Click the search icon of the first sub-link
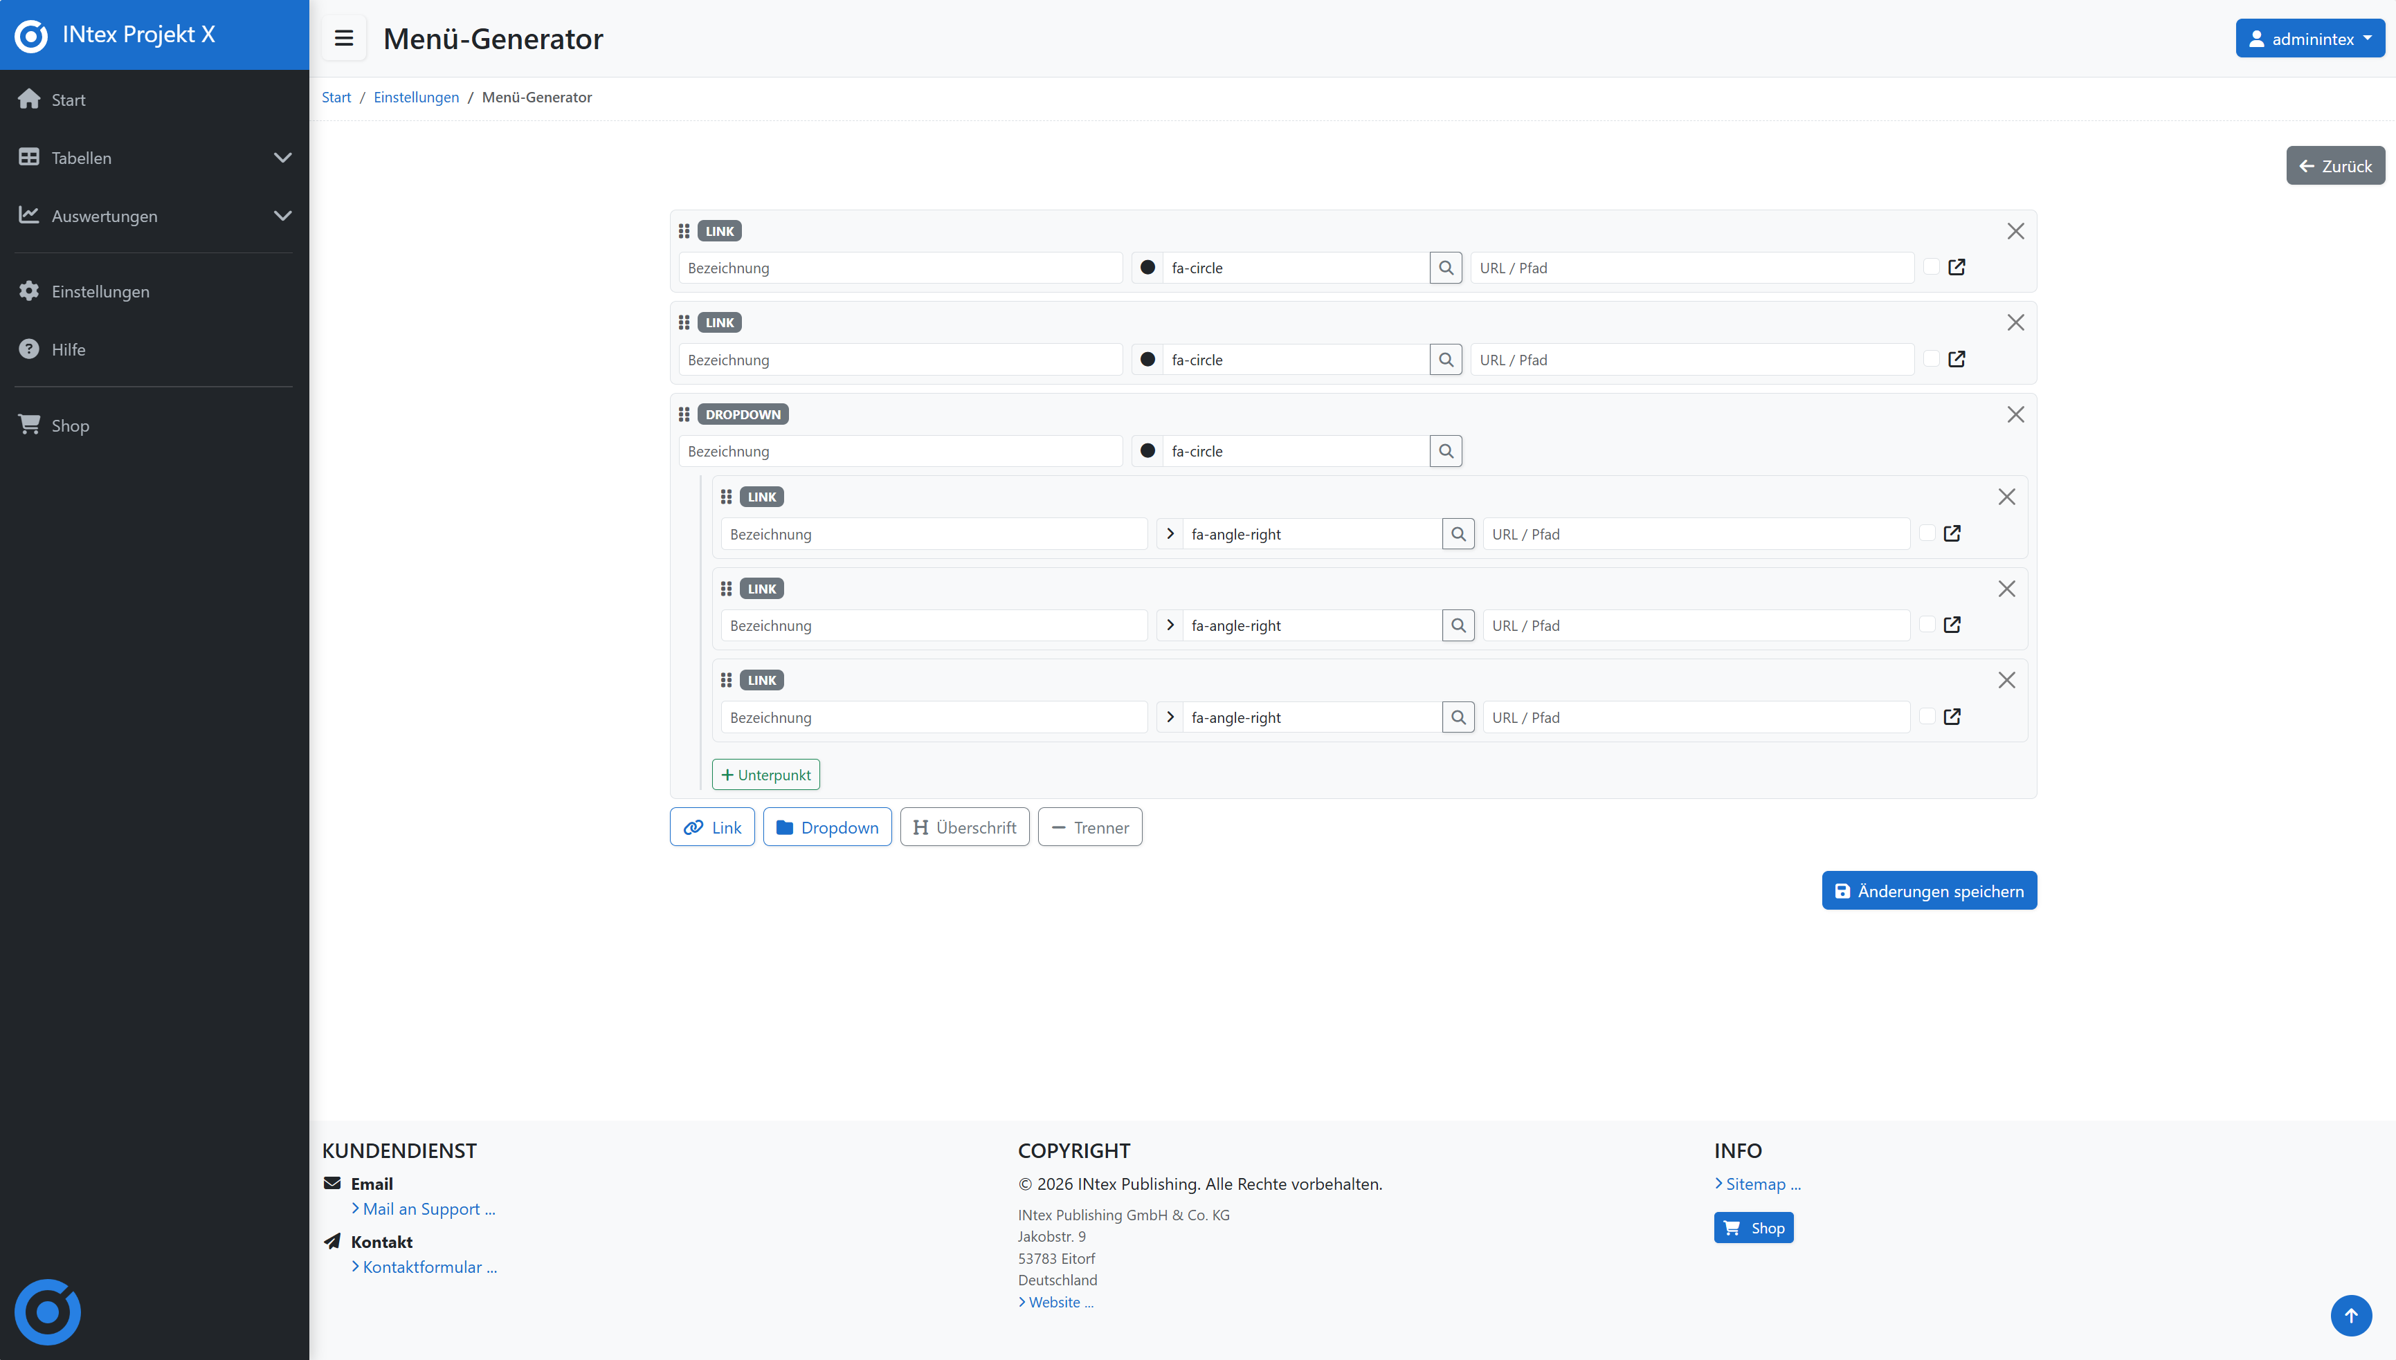 pos(1458,534)
